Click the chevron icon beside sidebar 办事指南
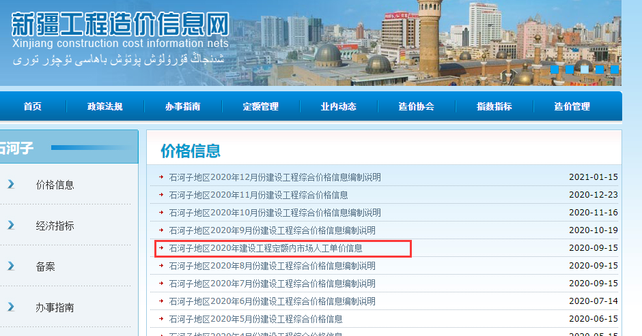 tap(11, 307)
